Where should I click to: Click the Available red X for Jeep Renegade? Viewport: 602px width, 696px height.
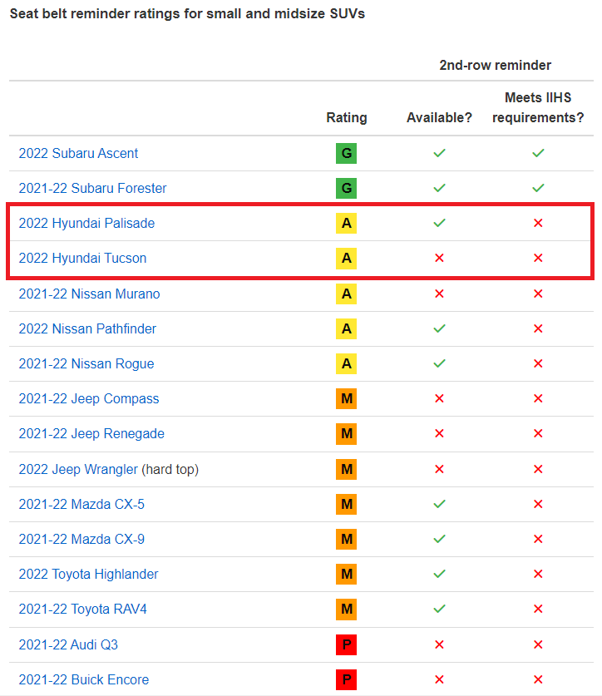click(x=439, y=433)
